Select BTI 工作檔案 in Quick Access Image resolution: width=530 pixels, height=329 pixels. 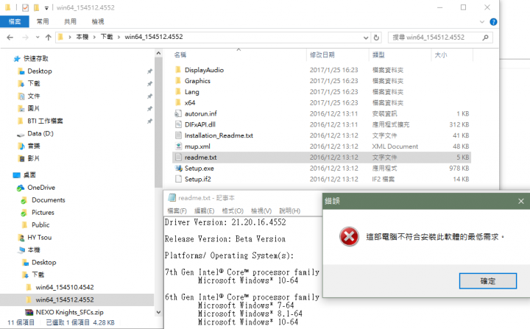[x=45, y=121]
